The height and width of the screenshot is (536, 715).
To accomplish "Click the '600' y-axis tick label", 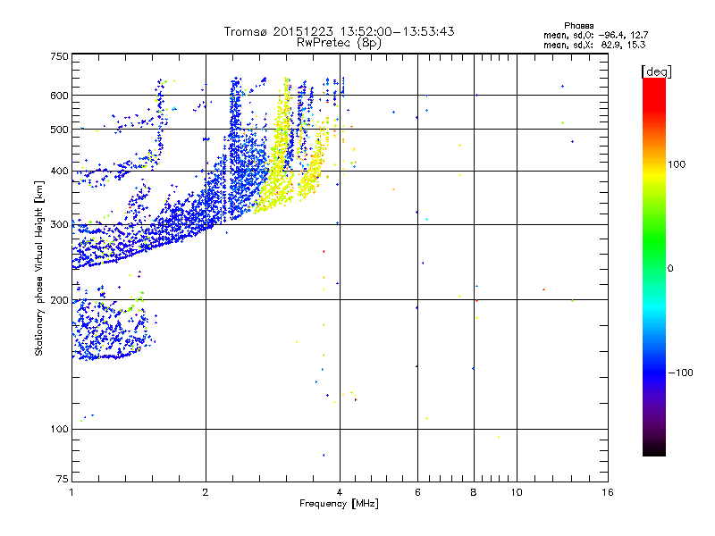I will click(x=59, y=96).
